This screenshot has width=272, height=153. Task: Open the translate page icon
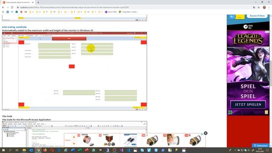(x=254, y=7)
